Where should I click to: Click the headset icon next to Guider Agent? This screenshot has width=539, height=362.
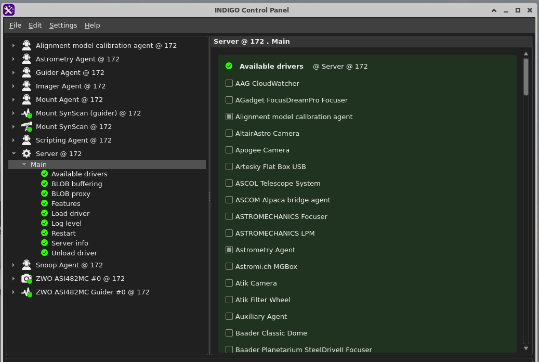click(27, 72)
